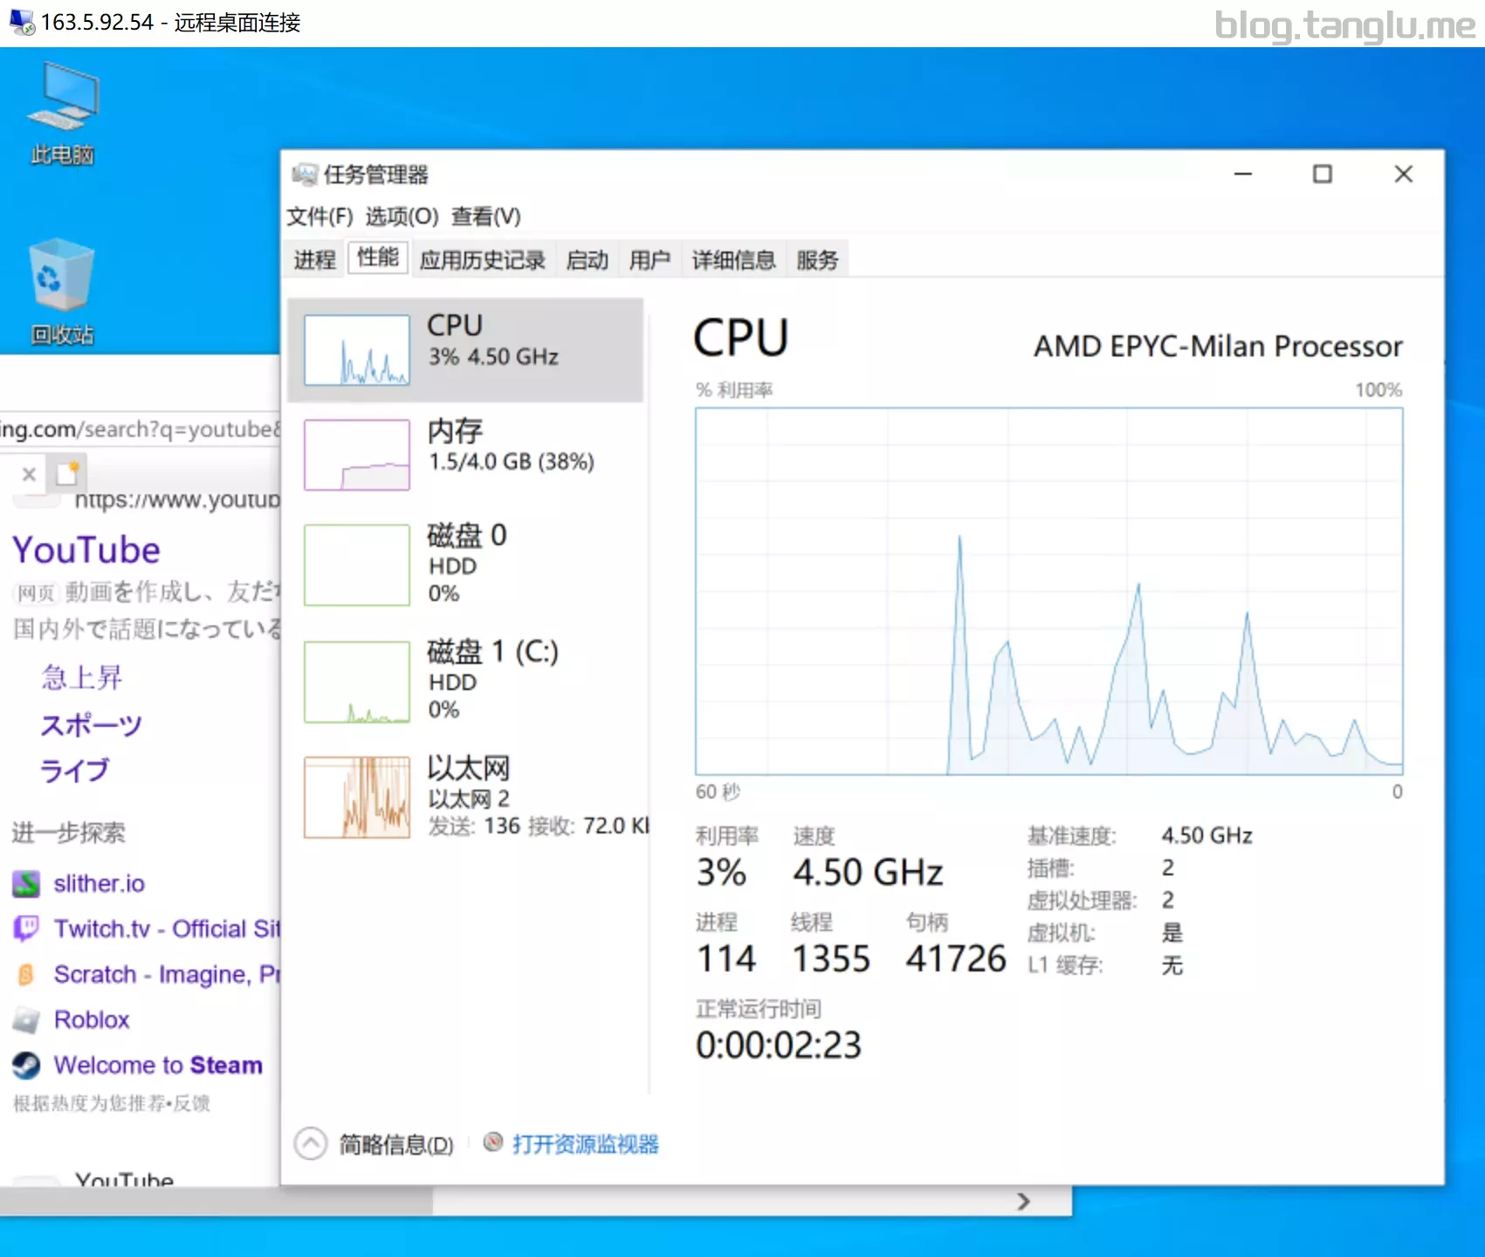The width and height of the screenshot is (1485, 1257).
Task: Click the 进一步探索 heading
Action: click(69, 832)
